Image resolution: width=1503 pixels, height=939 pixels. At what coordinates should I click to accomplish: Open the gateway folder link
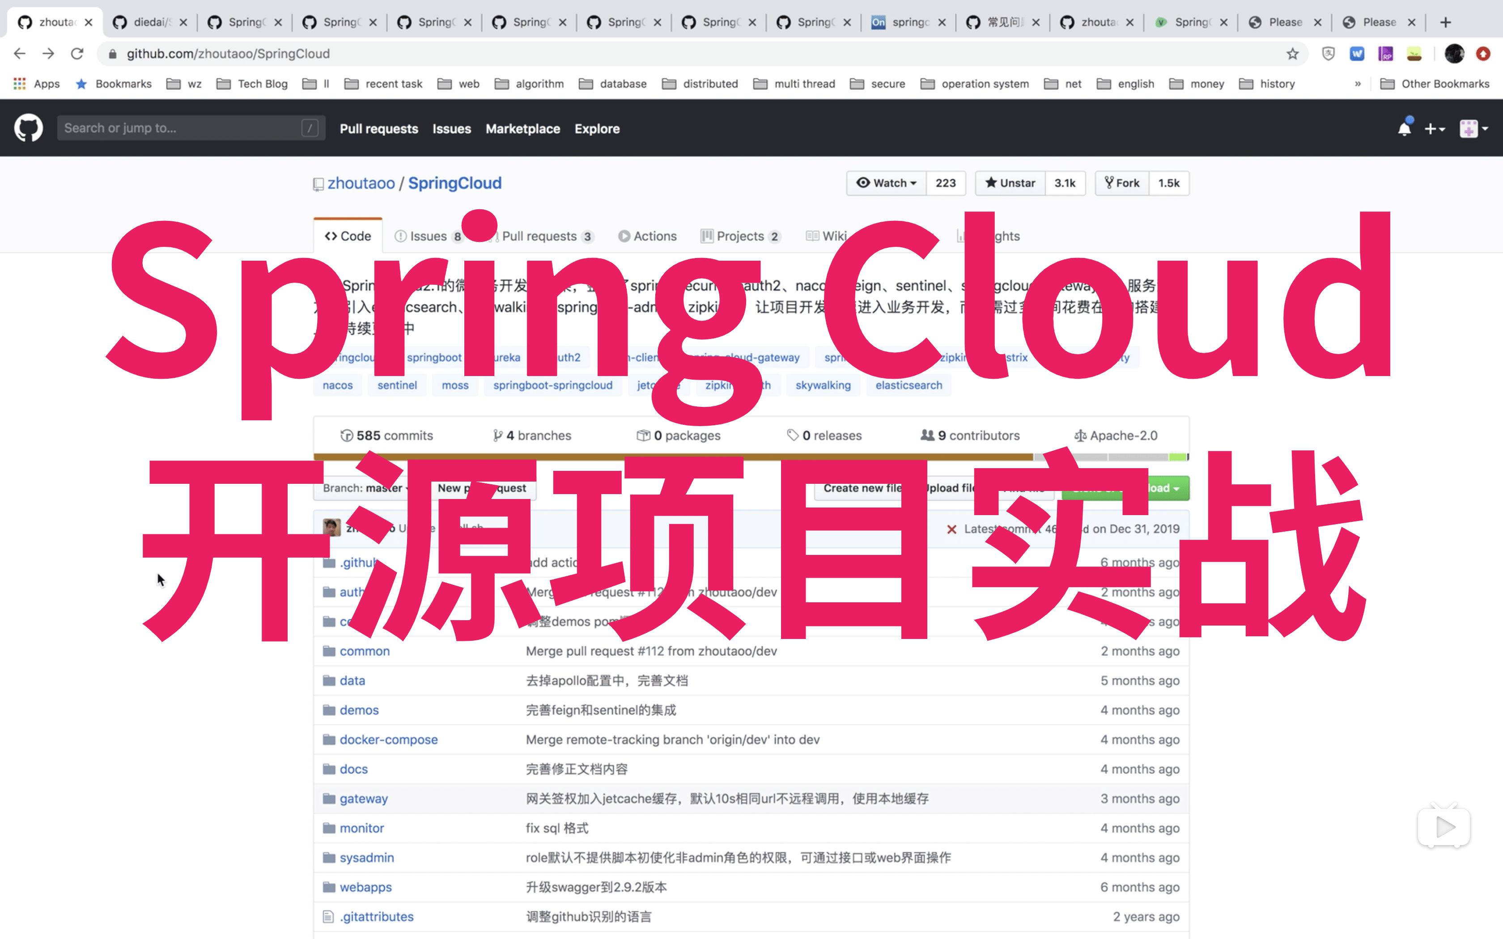click(364, 798)
